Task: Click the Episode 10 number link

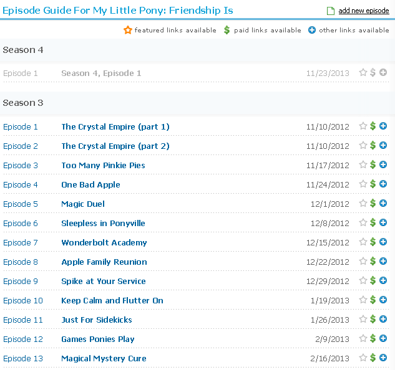Action: click(x=23, y=300)
